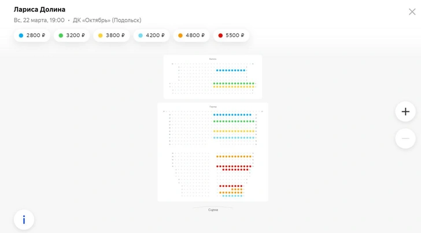Click the red dot on 5500 ₽ chip

pyautogui.click(x=220, y=35)
